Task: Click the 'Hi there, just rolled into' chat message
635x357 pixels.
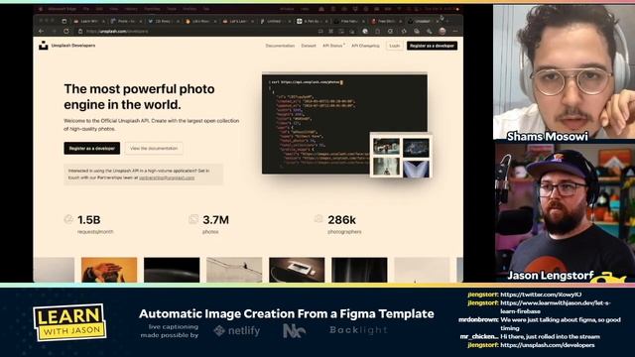Action: 550,336
